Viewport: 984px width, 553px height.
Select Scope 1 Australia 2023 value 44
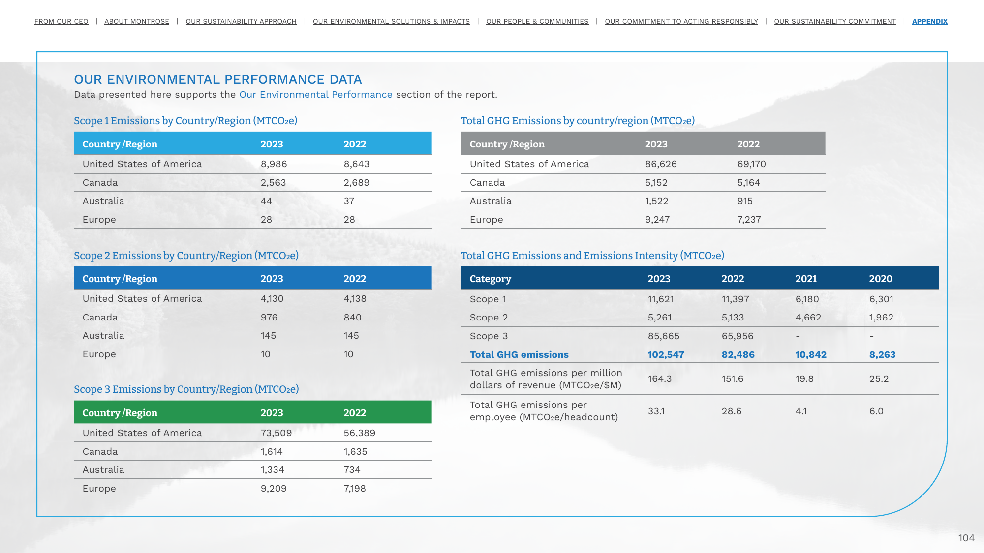coord(266,201)
